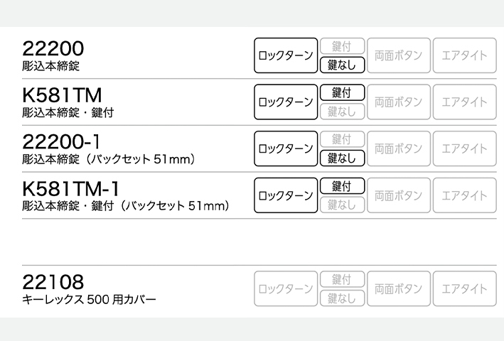Click 両面ボタン tag in the 22200-1 row
The height and width of the screenshot is (341, 504).
pyautogui.click(x=398, y=148)
